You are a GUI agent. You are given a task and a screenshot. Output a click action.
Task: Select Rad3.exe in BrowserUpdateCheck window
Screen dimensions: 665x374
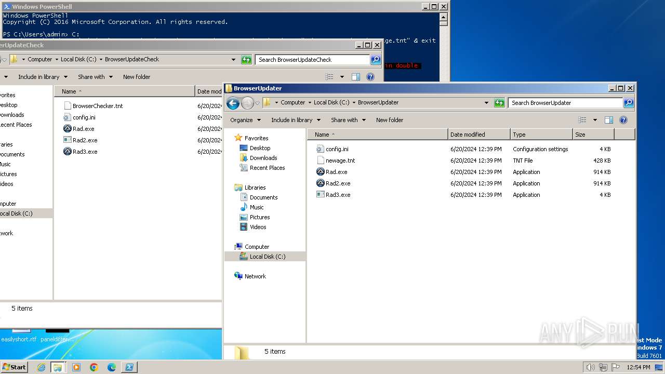point(85,152)
